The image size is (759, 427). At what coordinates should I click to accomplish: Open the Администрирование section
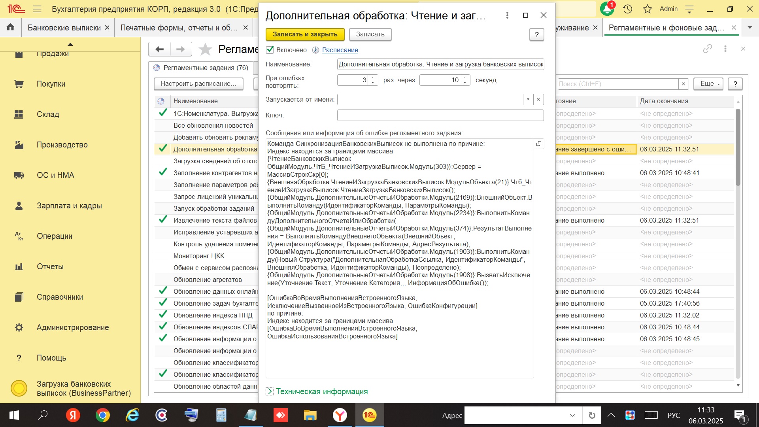[x=73, y=327]
